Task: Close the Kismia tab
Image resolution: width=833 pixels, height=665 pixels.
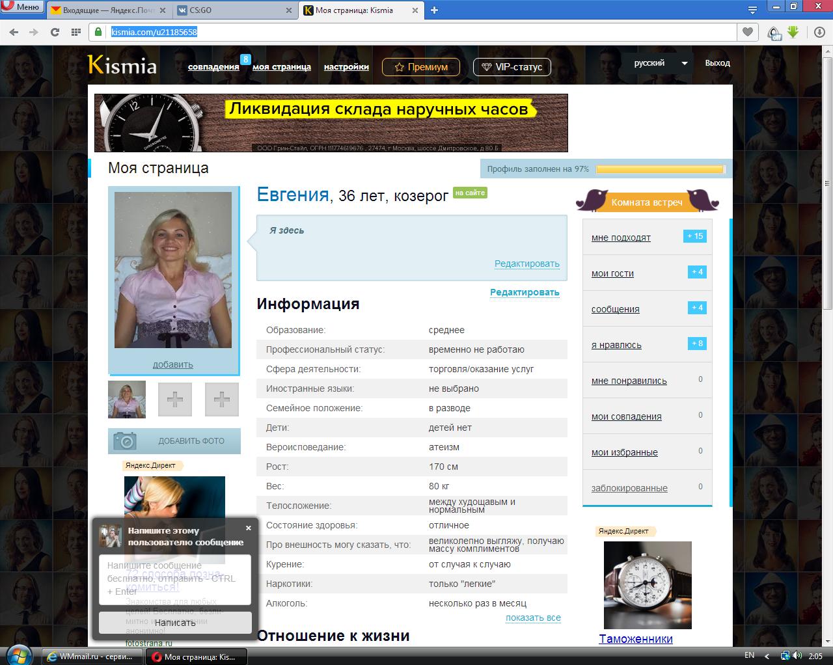Action: [x=416, y=10]
